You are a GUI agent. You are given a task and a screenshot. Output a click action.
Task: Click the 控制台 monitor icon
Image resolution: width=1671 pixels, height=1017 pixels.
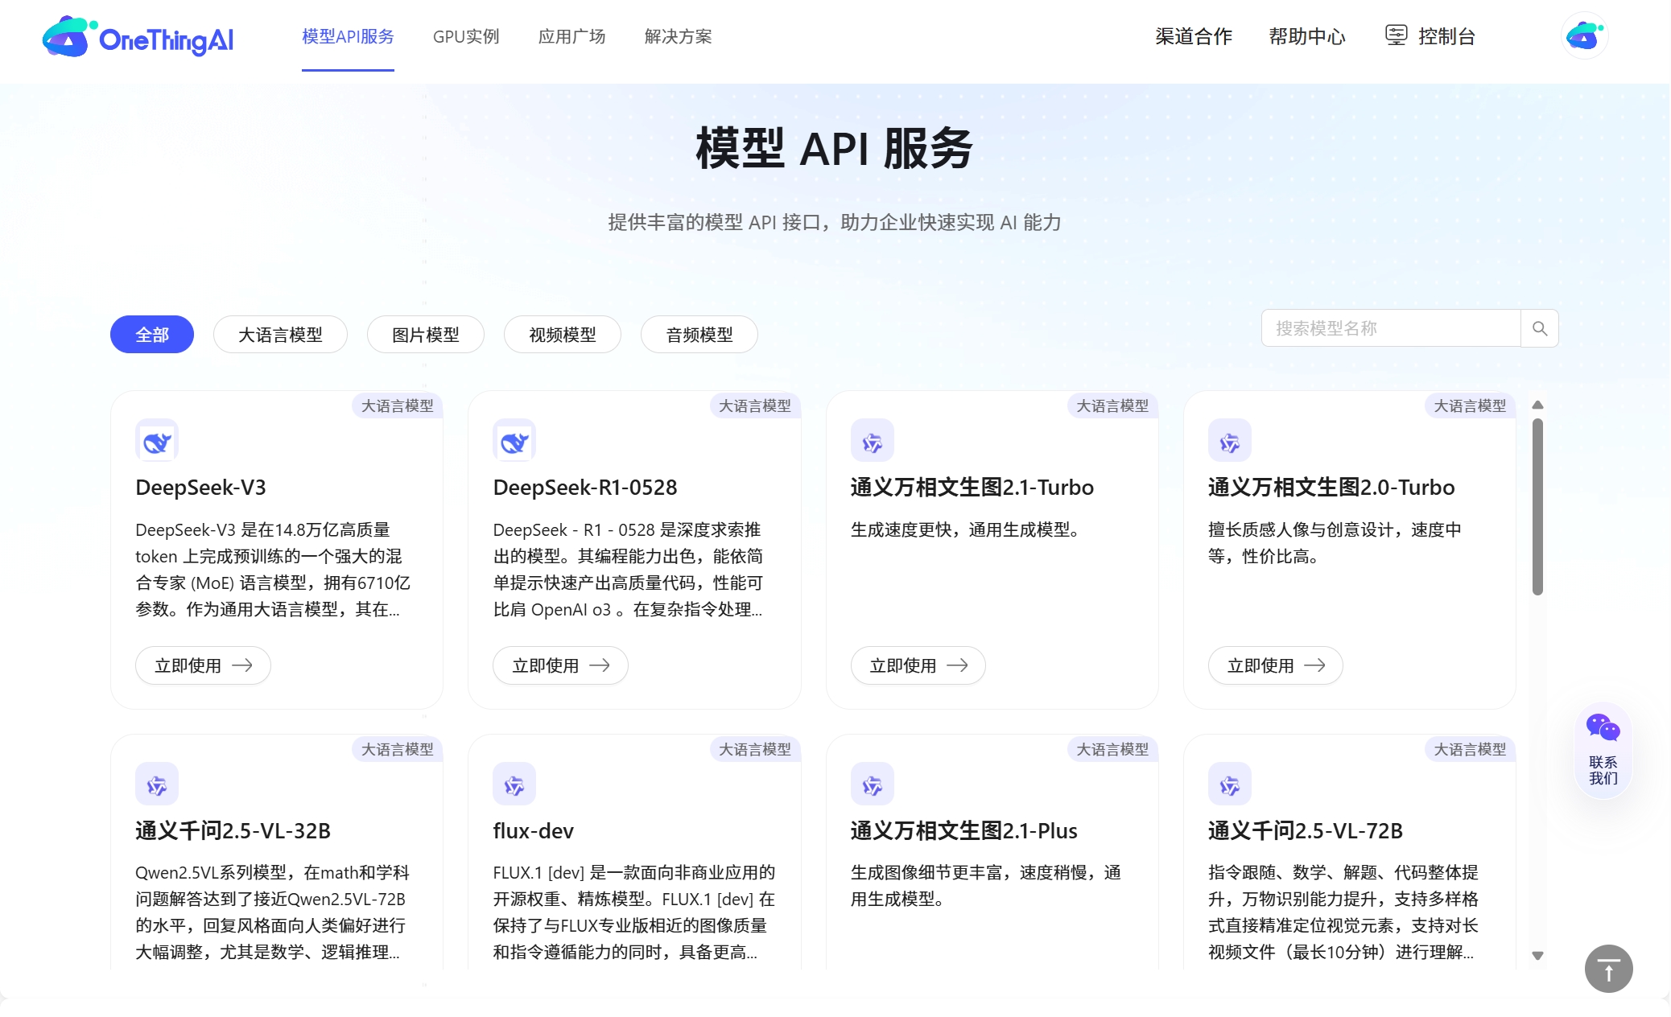click(1396, 35)
